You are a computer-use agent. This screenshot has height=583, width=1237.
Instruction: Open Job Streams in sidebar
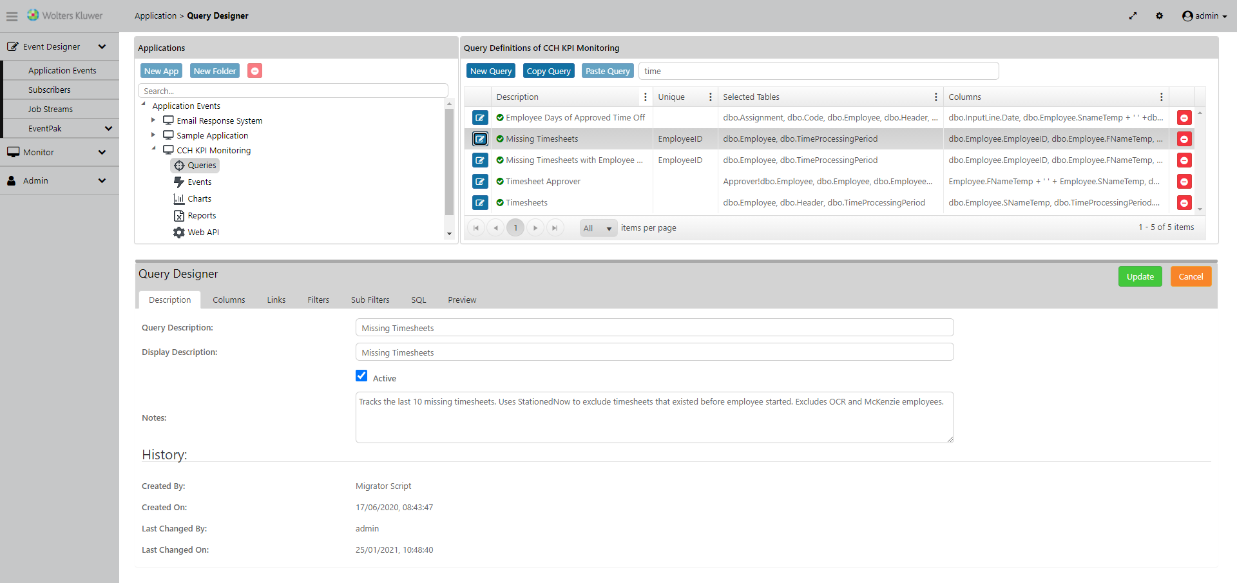coord(50,110)
